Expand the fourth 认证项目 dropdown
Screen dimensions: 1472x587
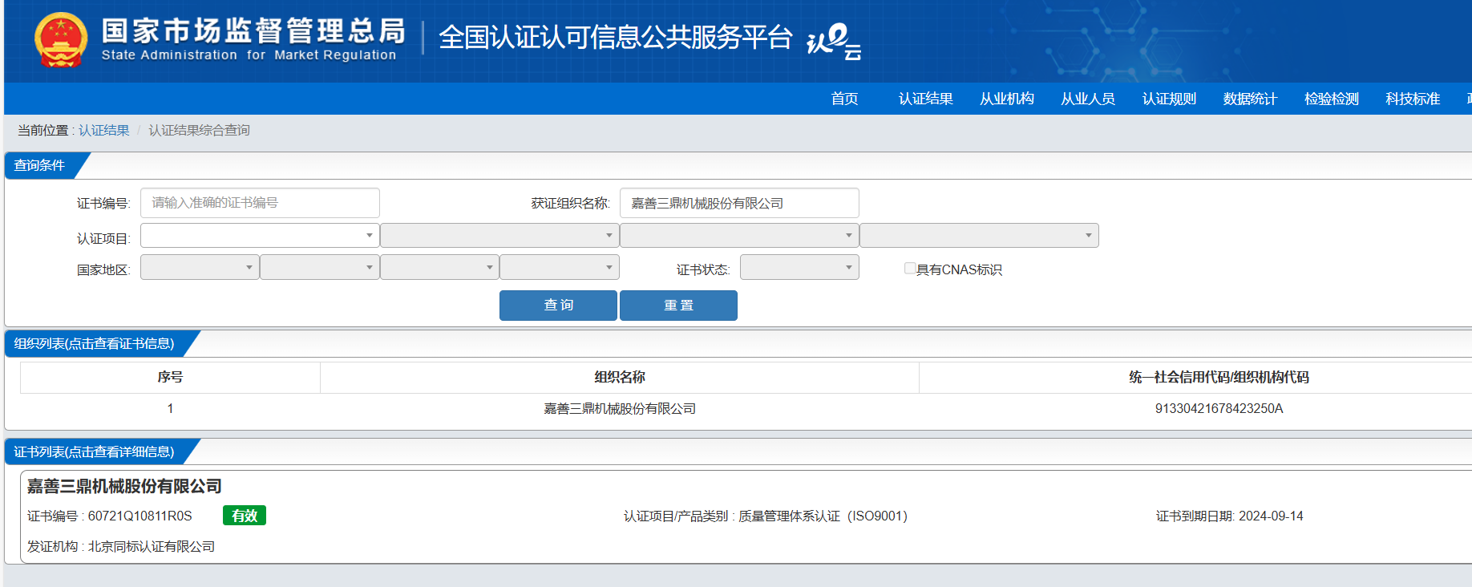coord(979,235)
